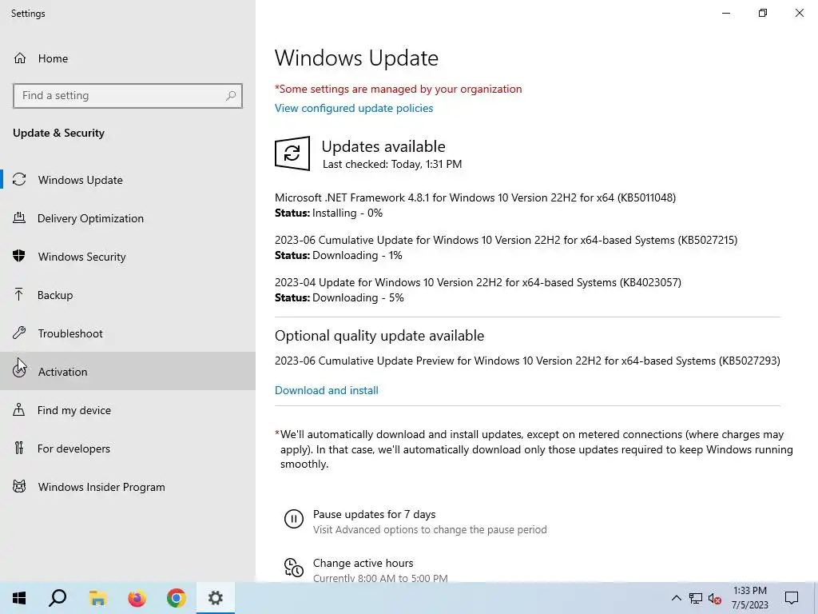Open the Activation page

(128, 371)
